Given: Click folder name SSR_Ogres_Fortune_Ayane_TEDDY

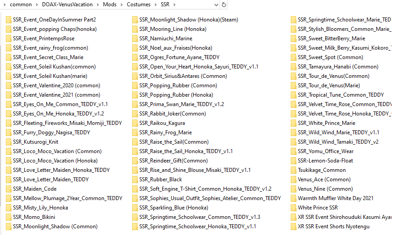Looking at the screenshot, I should (x=179, y=57).
